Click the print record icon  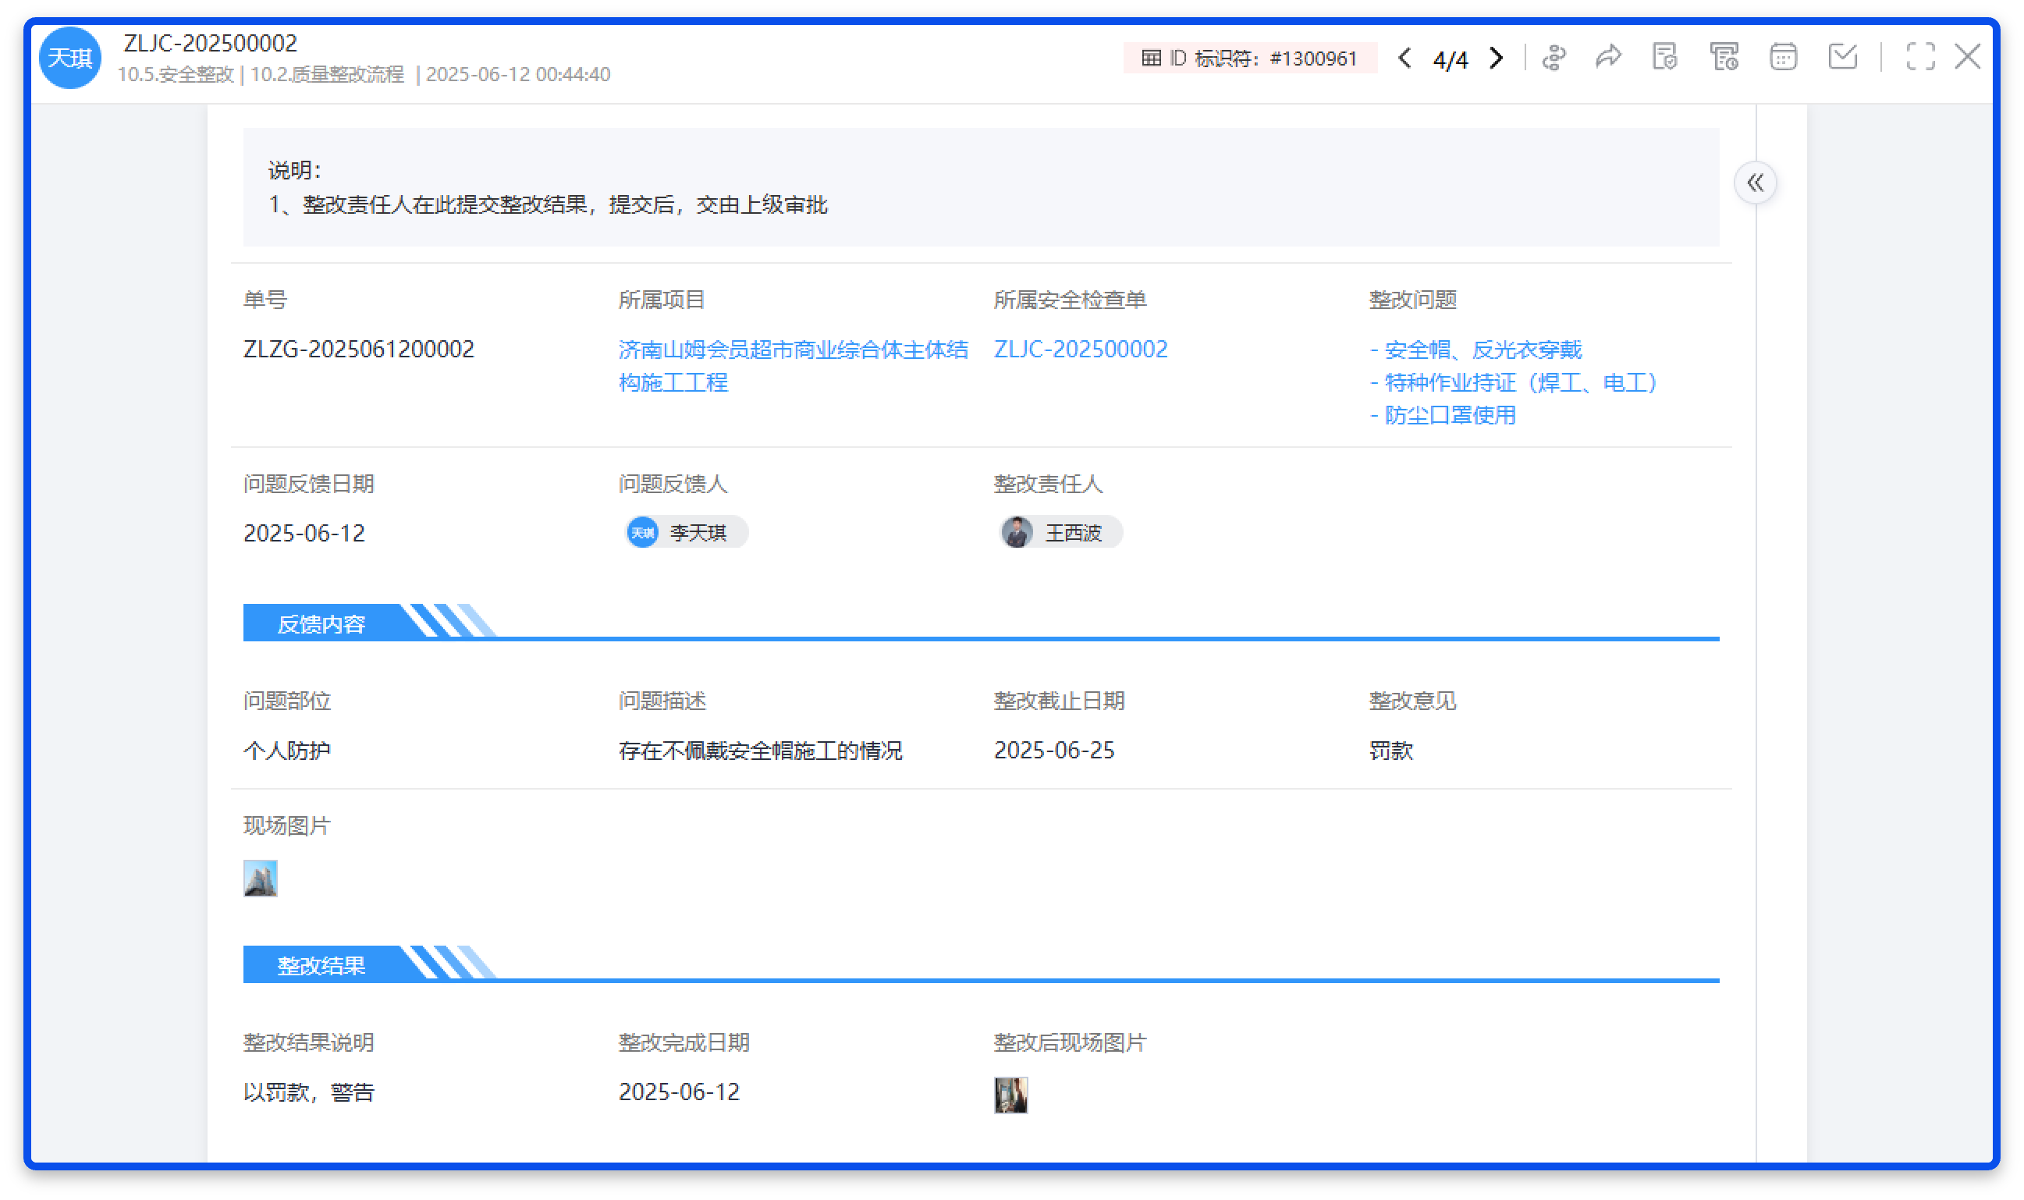(1725, 57)
